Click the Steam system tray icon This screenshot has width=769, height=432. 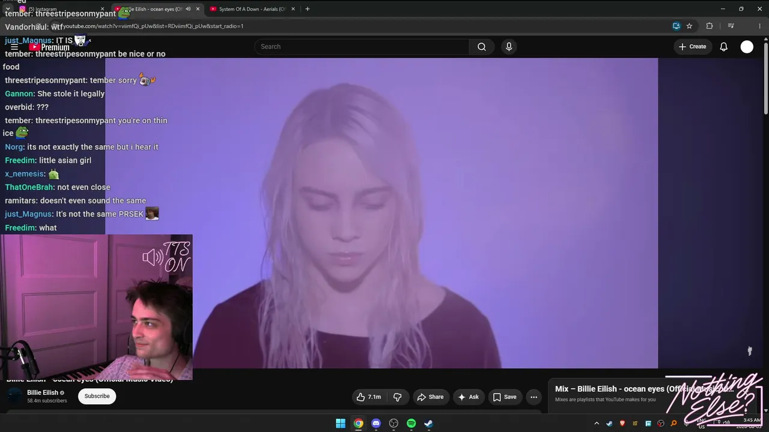(x=609, y=424)
